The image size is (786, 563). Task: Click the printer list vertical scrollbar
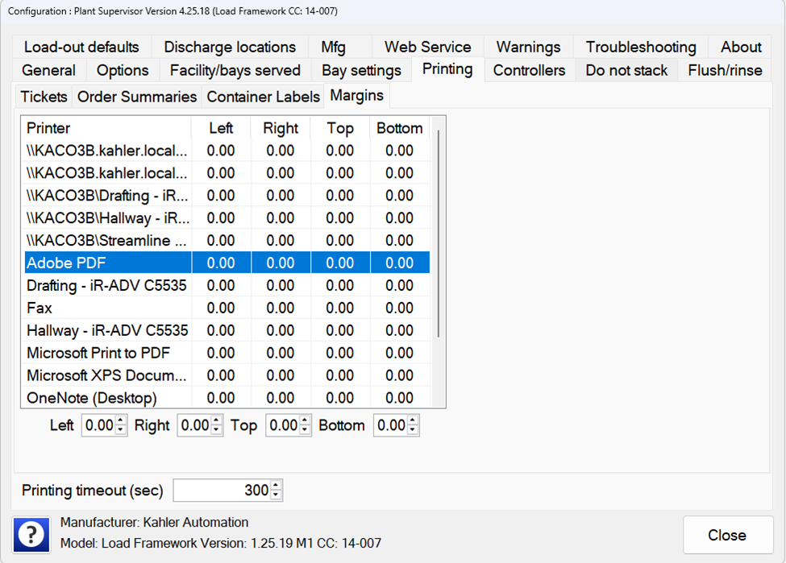click(x=438, y=234)
